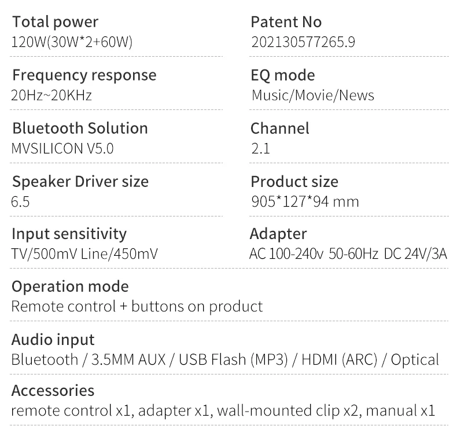Click the Frequency response heading

pyautogui.click(x=84, y=75)
